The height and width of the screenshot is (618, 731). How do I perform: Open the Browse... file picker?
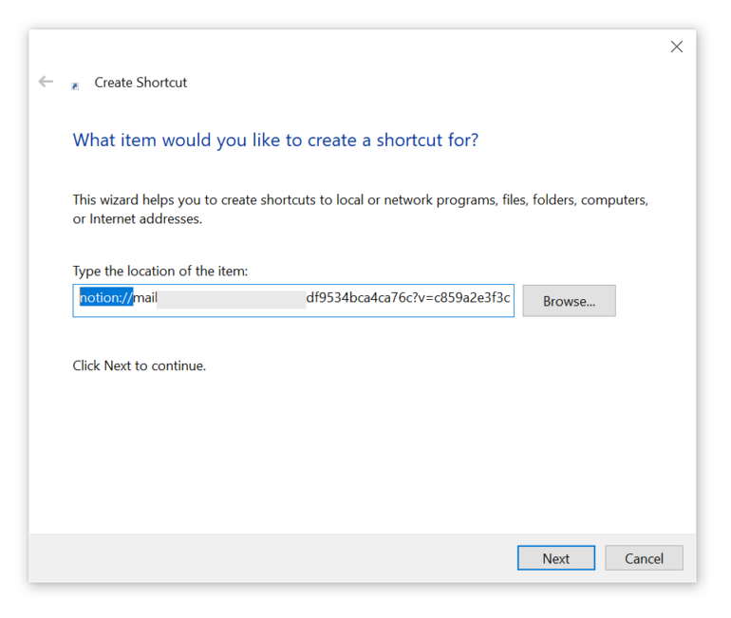coord(569,301)
